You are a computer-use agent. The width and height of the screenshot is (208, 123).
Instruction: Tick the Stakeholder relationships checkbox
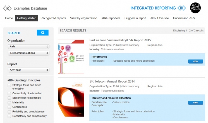9,98
